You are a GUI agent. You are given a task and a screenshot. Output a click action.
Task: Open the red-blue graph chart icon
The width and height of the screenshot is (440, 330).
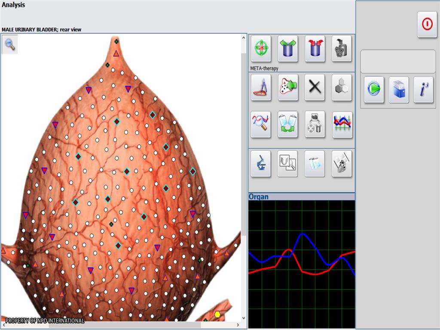pos(342,125)
